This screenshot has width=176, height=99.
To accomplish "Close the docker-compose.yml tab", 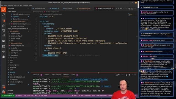I will tap(113, 9).
